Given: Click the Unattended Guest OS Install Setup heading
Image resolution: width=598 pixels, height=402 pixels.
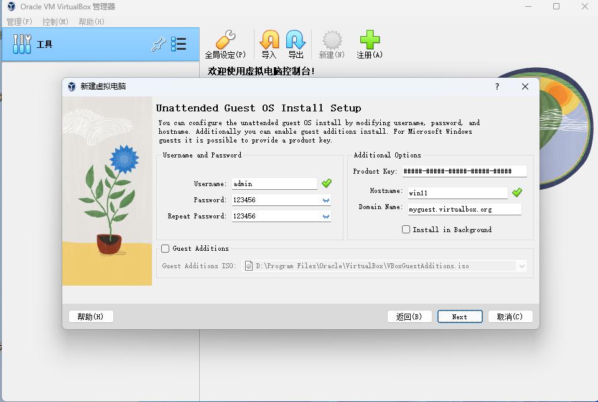Looking at the screenshot, I should point(258,108).
